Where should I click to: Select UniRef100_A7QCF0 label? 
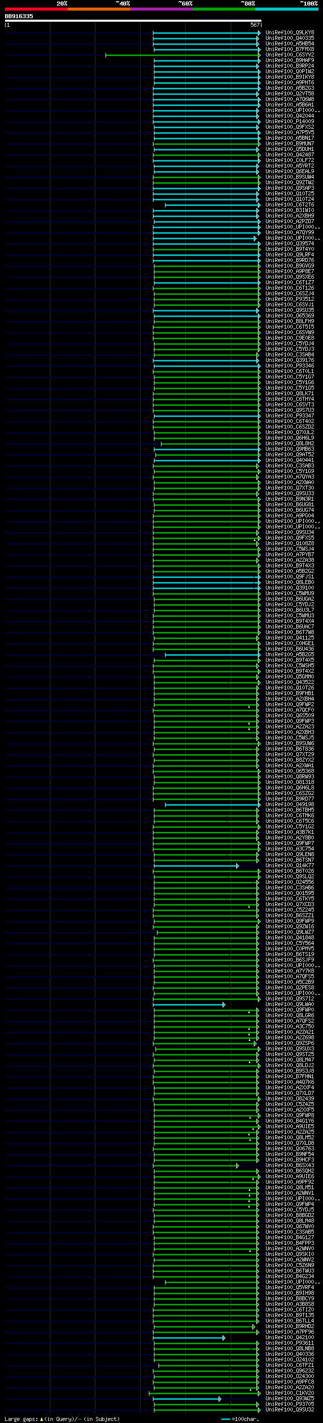click(x=289, y=710)
